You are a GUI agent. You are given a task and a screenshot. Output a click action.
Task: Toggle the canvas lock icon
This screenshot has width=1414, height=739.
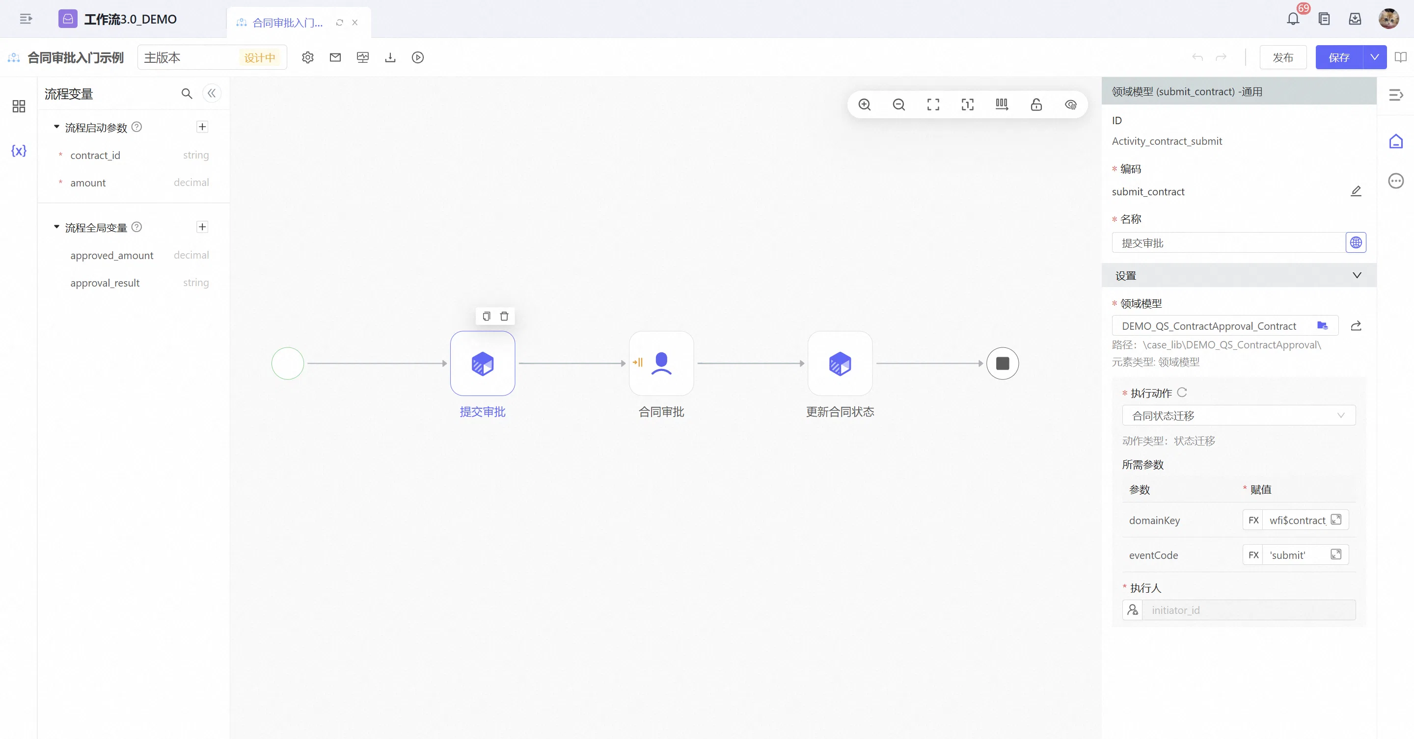pos(1036,105)
